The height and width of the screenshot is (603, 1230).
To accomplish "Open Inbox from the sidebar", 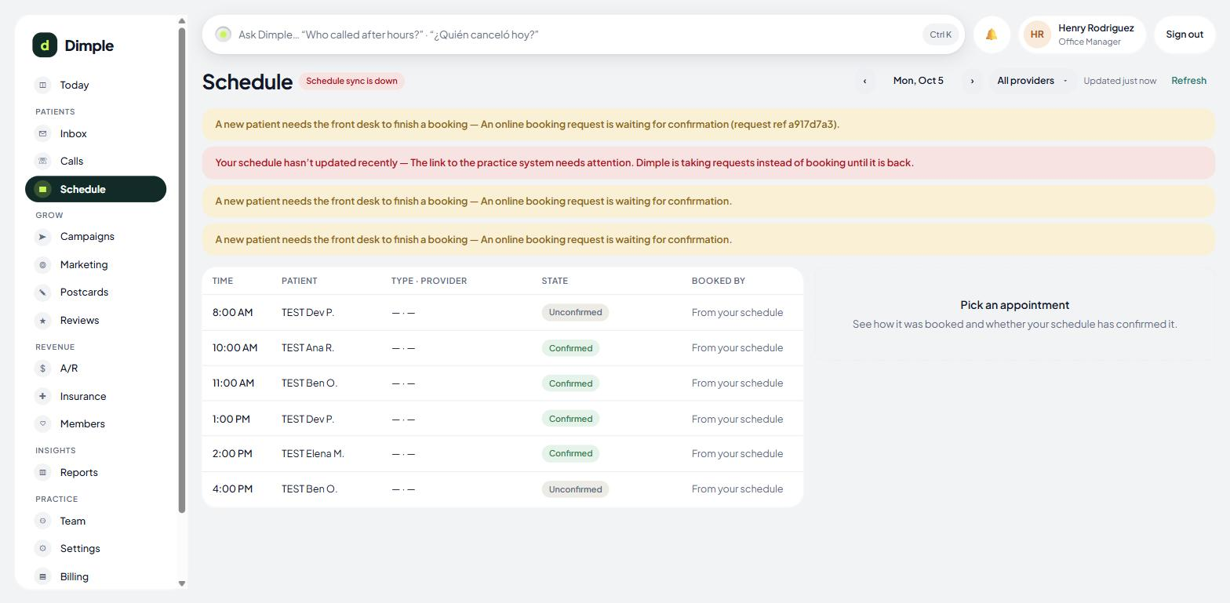I will pyautogui.click(x=96, y=134).
